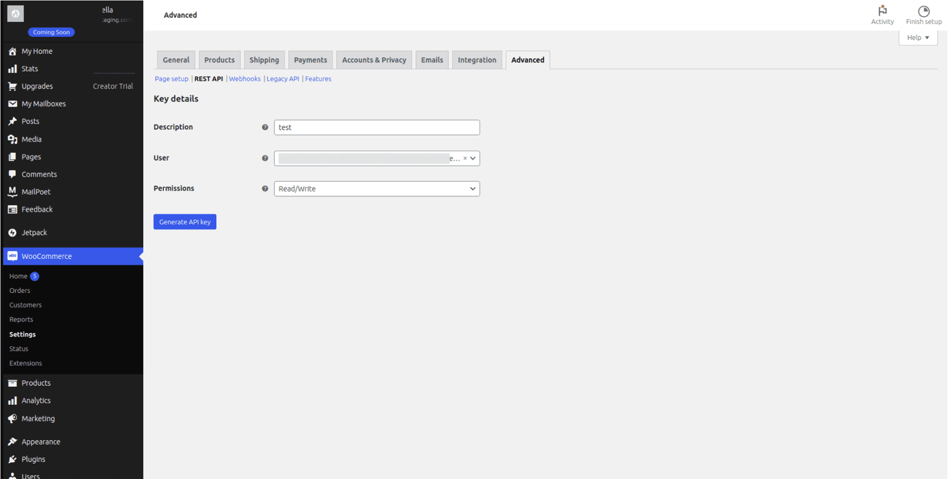Click inside the Description text field
This screenshot has width=948, height=479.
[377, 127]
